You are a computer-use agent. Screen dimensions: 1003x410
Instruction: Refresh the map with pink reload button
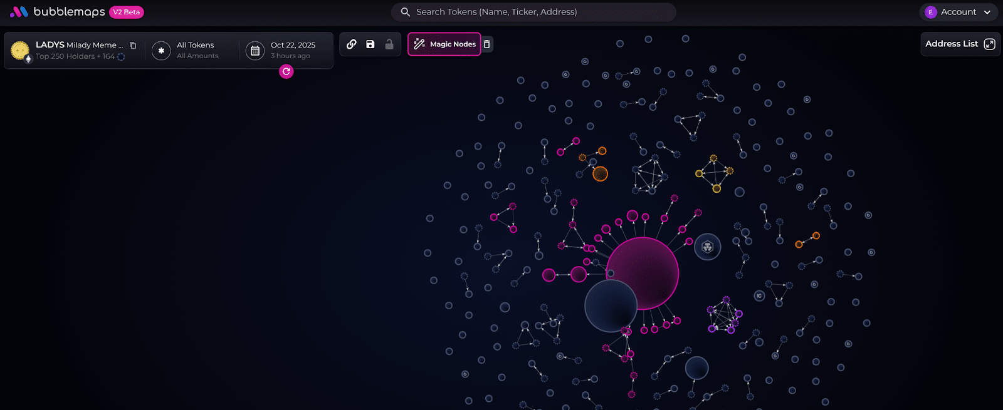pyautogui.click(x=286, y=71)
